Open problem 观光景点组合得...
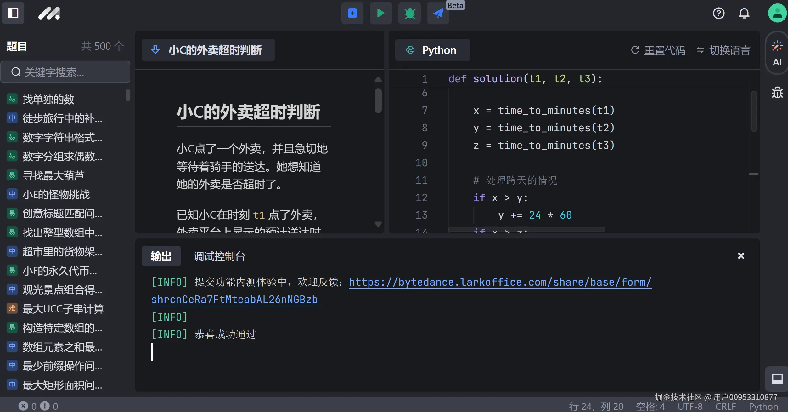Viewport: 788px width, 412px height. [62, 289]
